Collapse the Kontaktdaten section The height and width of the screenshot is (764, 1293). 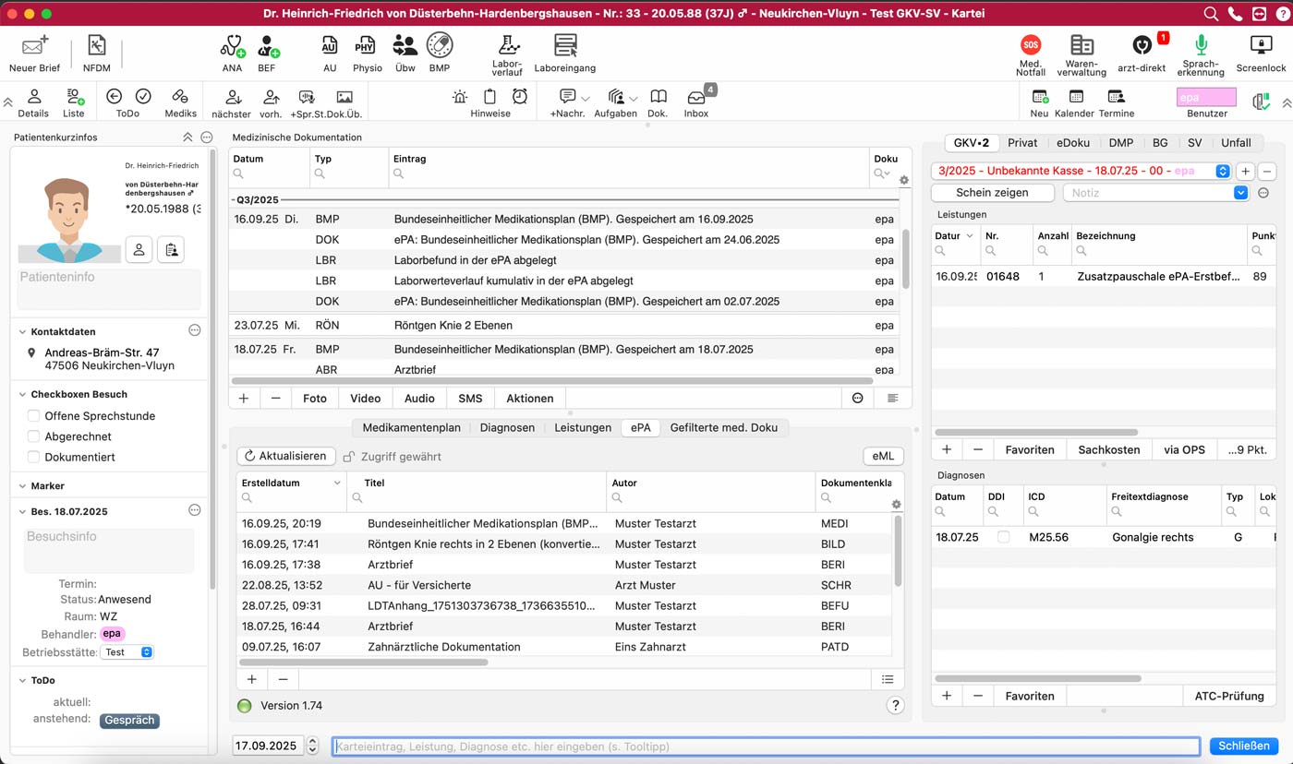pos(22,331)
